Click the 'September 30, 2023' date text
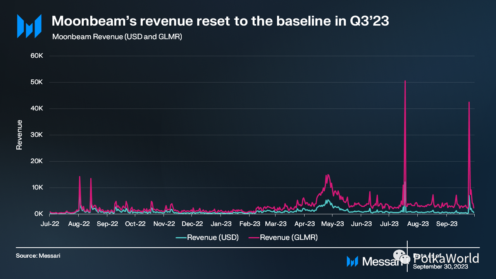Image resolution: width=496 pixels, height=279 pixels. pos(441,267)
